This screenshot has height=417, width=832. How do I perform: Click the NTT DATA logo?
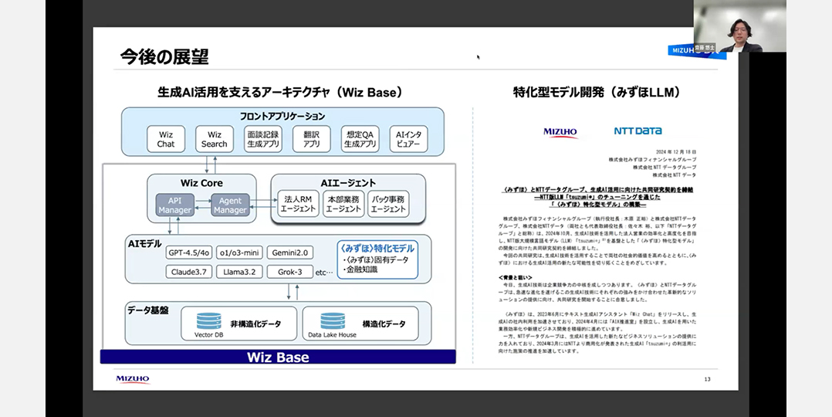coord(638,131)
